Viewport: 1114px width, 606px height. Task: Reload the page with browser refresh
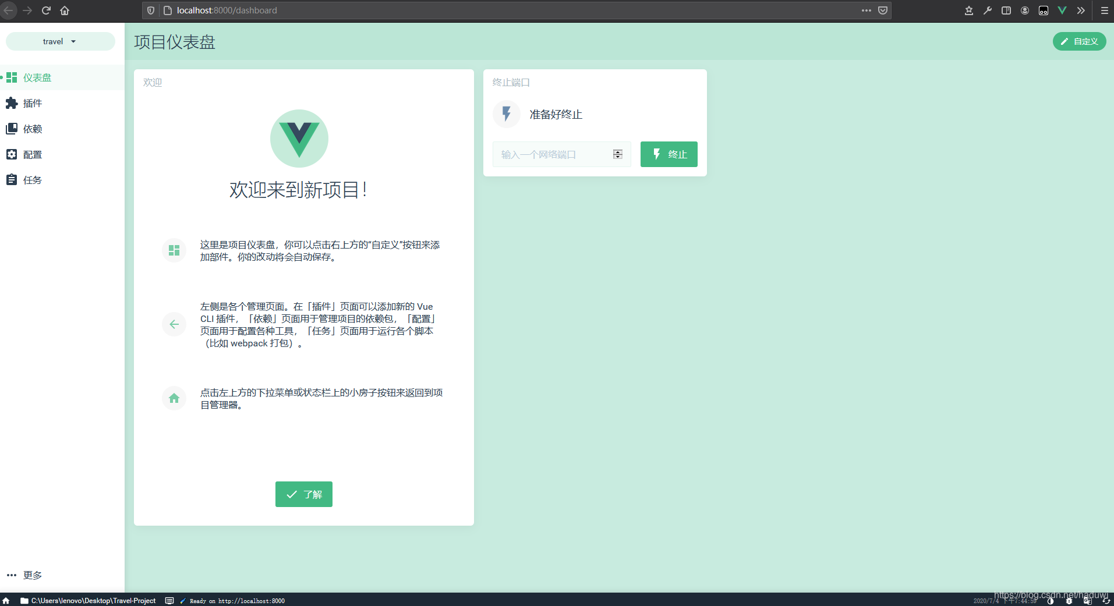(46, 10)
